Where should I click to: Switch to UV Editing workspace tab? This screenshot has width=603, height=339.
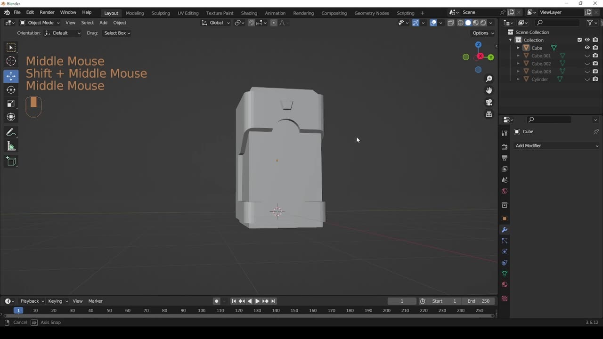tap(188, 13)
